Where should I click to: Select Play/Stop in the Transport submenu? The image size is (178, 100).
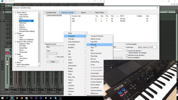click(100, 56)
